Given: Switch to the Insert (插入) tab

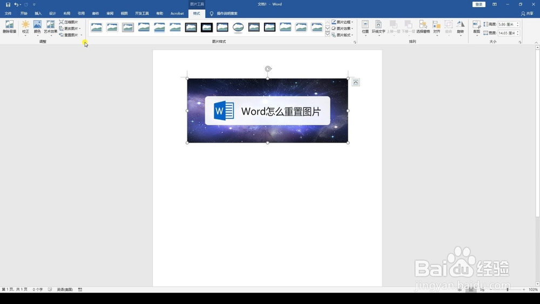Looking at the screenshot, I should point(38,13).
